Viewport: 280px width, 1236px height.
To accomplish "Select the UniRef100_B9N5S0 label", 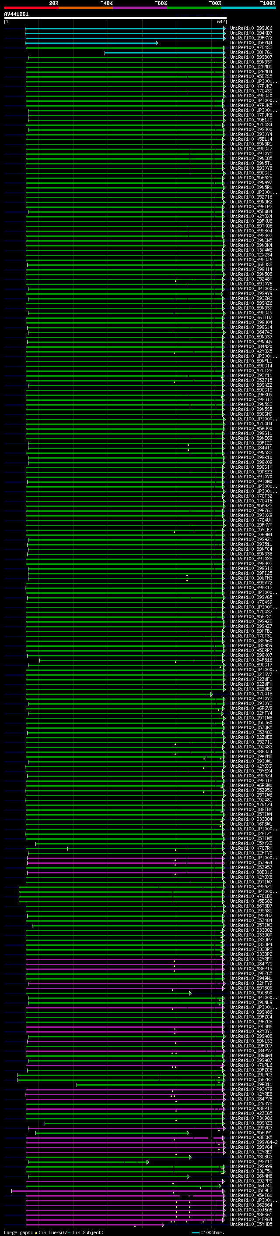I will pos(251,62).
